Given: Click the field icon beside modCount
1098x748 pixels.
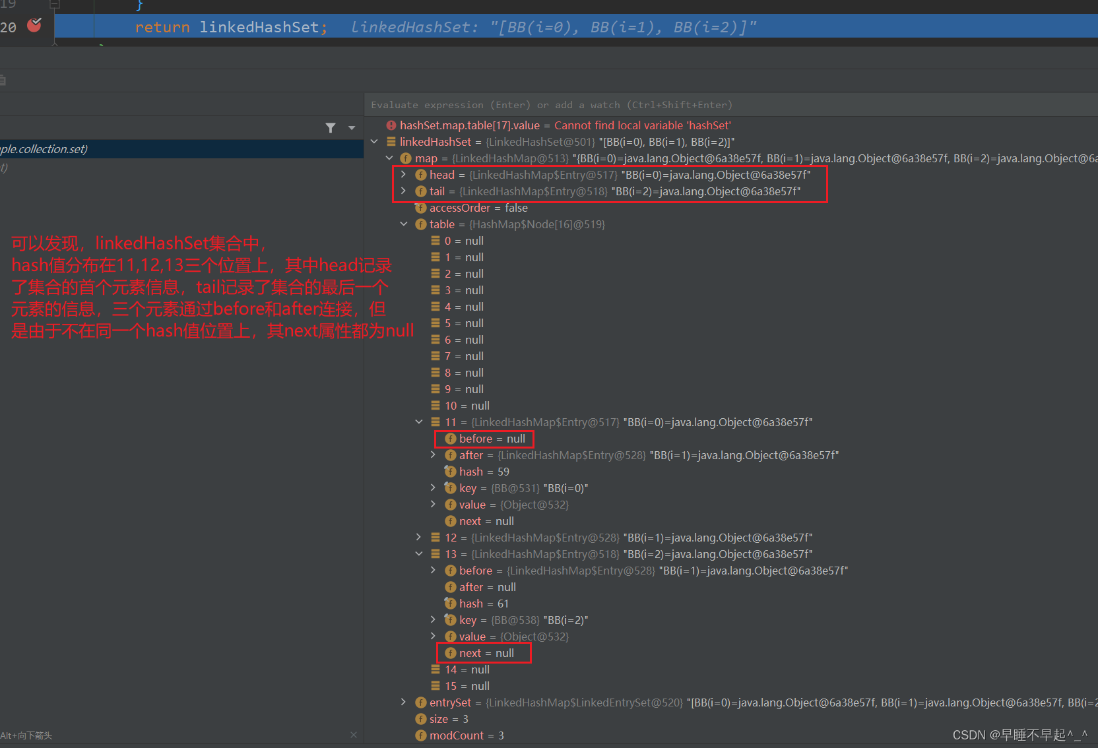Looking at the screenshot, I should pyautogui.click(x=421, y=735).
